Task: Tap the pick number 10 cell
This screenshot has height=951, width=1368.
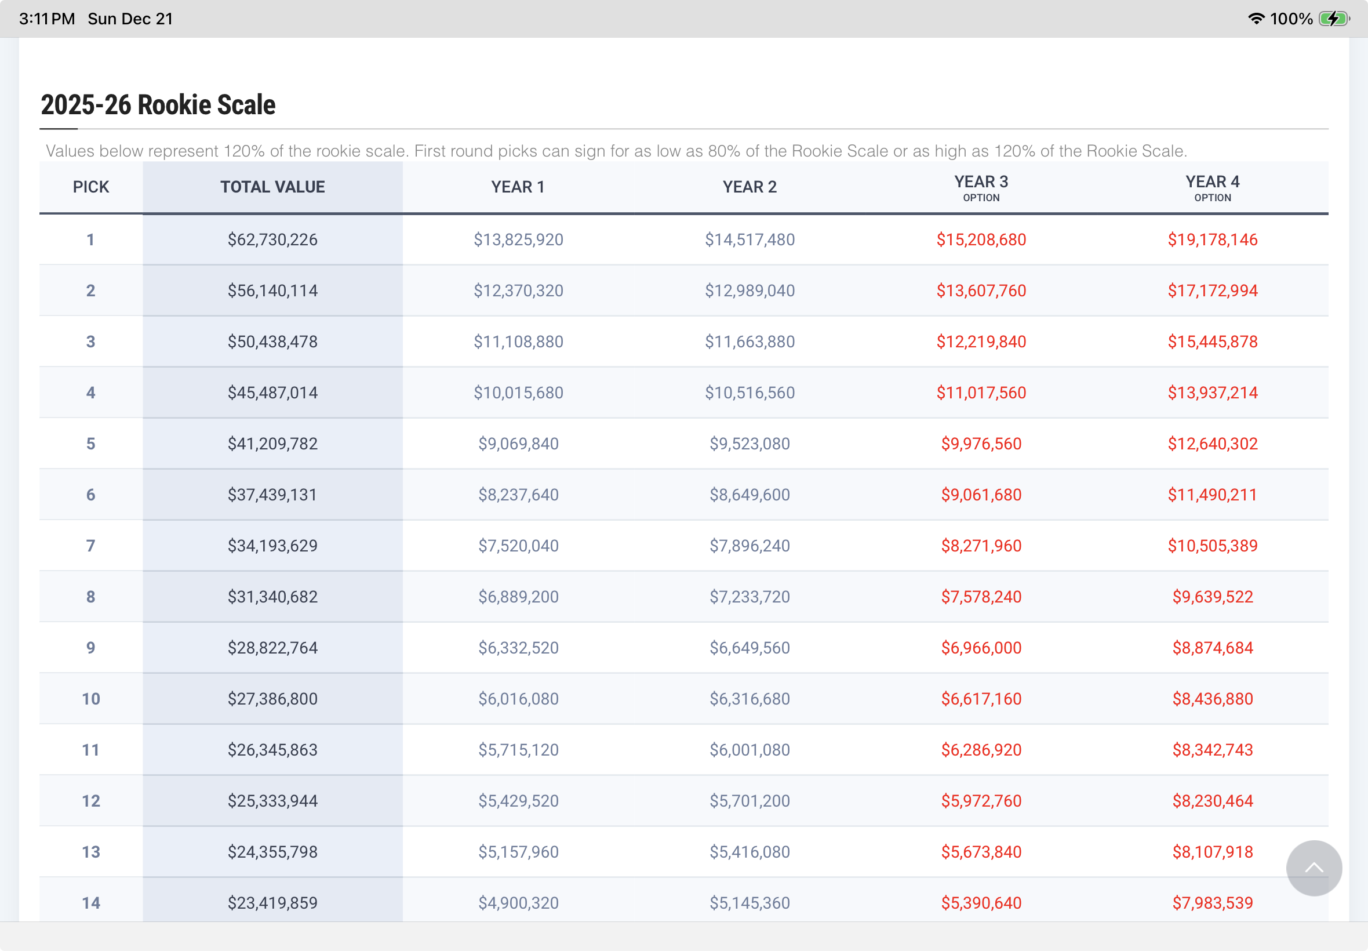Action: (90, 699)
